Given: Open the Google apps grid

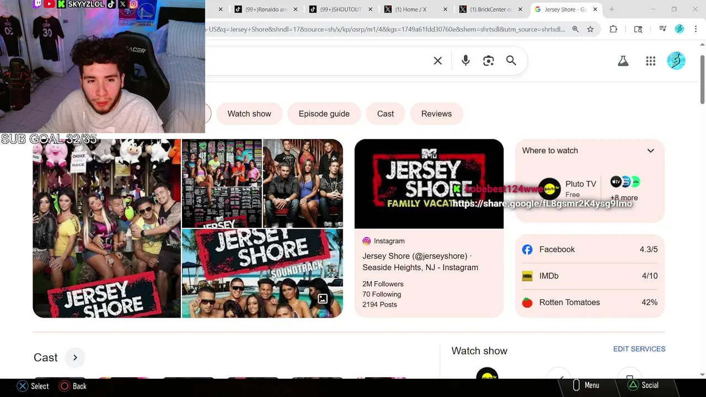Looking at the screenshot, I should (x=651, y=61).
